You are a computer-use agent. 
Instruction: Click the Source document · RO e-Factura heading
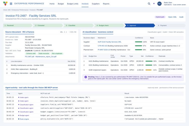point(20,32)
